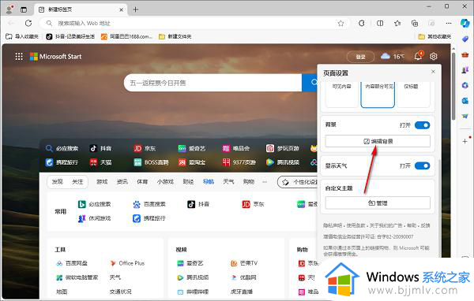
Task: Open the 抖音 bookmark in favorites bar
Action: point(70,36)
